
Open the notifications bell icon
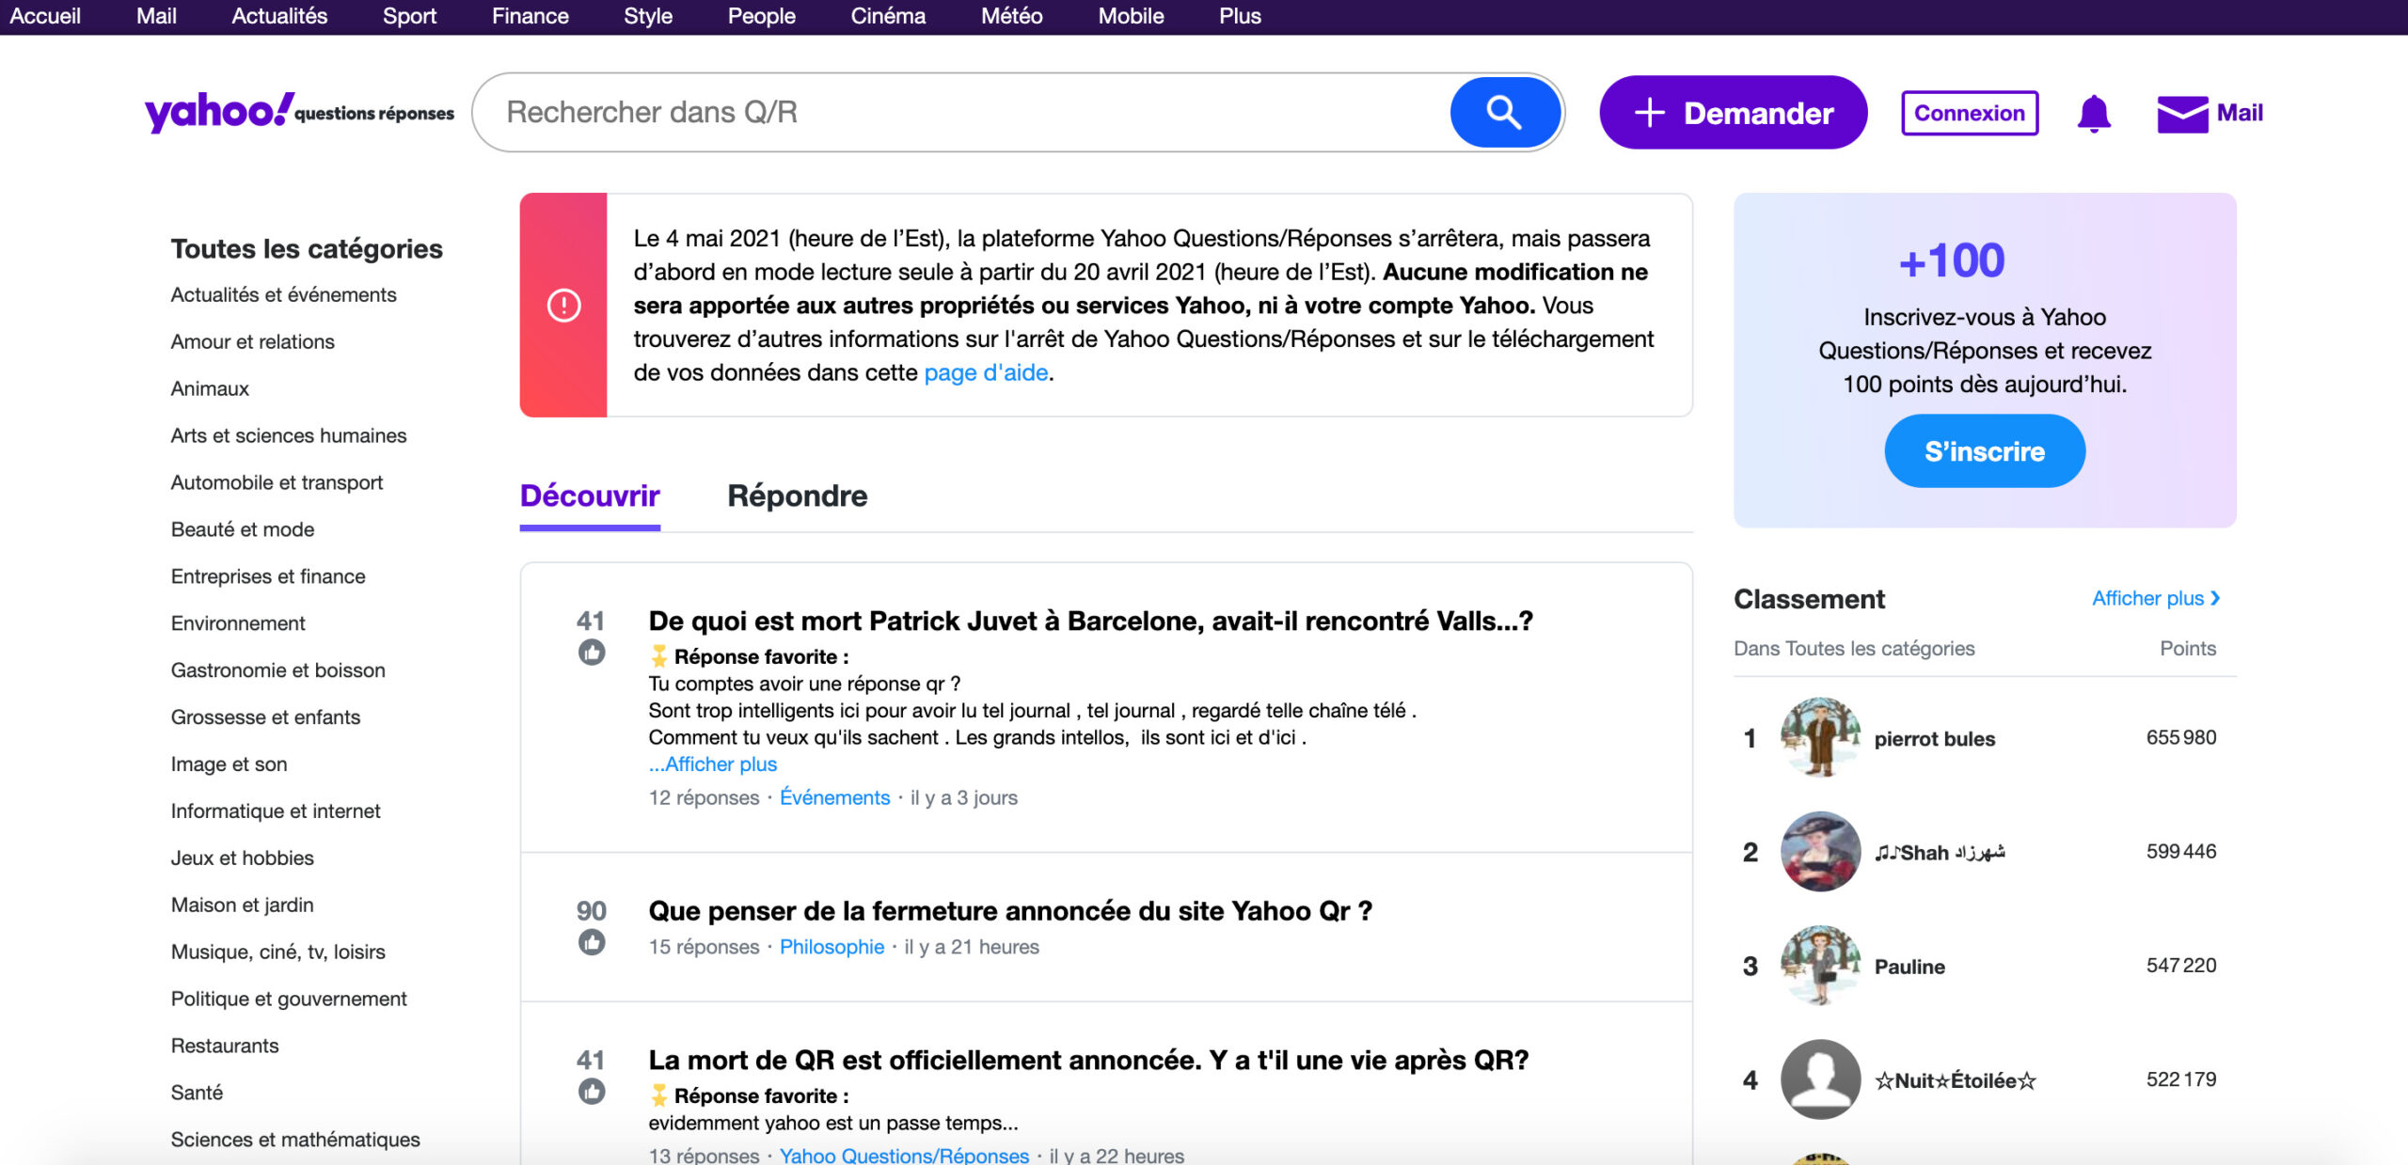point(2094,114)
